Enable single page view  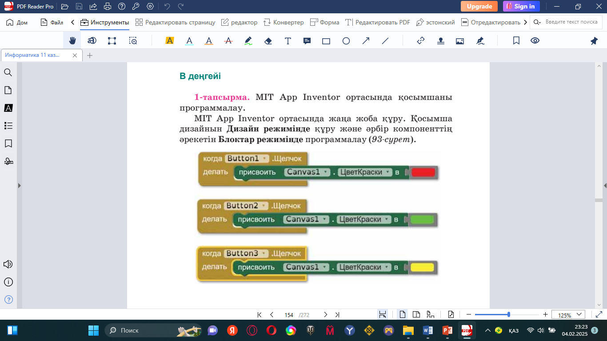click(403, 314)
